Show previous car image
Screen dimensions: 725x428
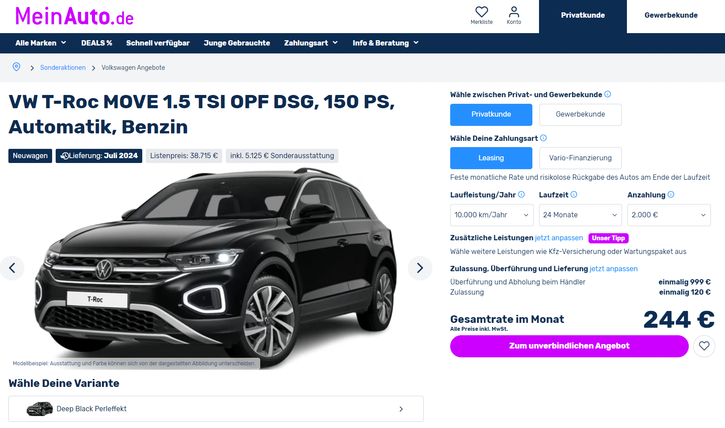click(x=12, y=268)
